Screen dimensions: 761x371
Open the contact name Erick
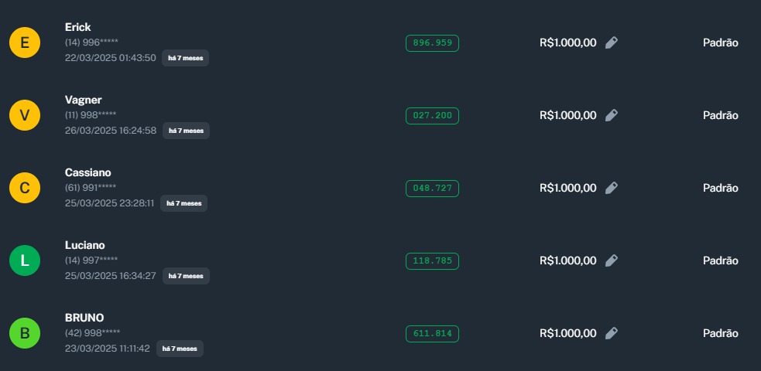click(x=78, y=27)
